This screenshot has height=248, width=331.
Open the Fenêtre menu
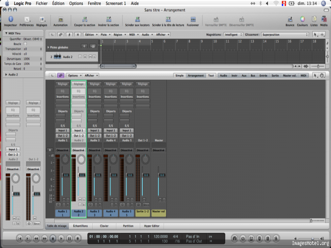point(94,3)
